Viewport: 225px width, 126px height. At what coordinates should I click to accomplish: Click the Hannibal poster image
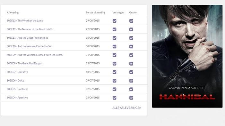point(187,56)
